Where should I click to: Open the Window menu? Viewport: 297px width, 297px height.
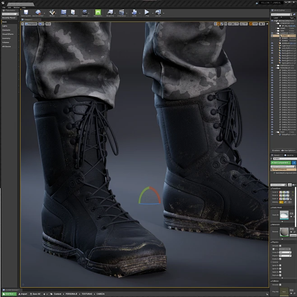pos(16,8)
